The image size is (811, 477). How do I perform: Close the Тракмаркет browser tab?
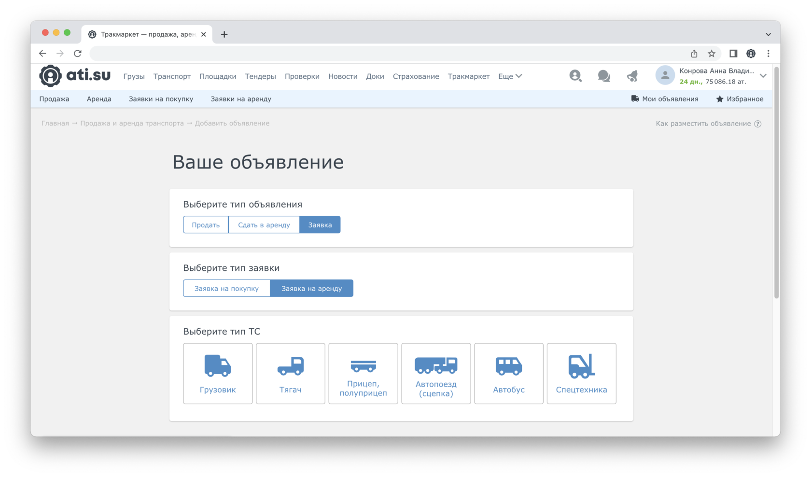pos(204,34)
